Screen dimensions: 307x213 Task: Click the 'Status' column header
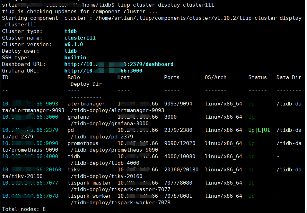pos(257,77)
